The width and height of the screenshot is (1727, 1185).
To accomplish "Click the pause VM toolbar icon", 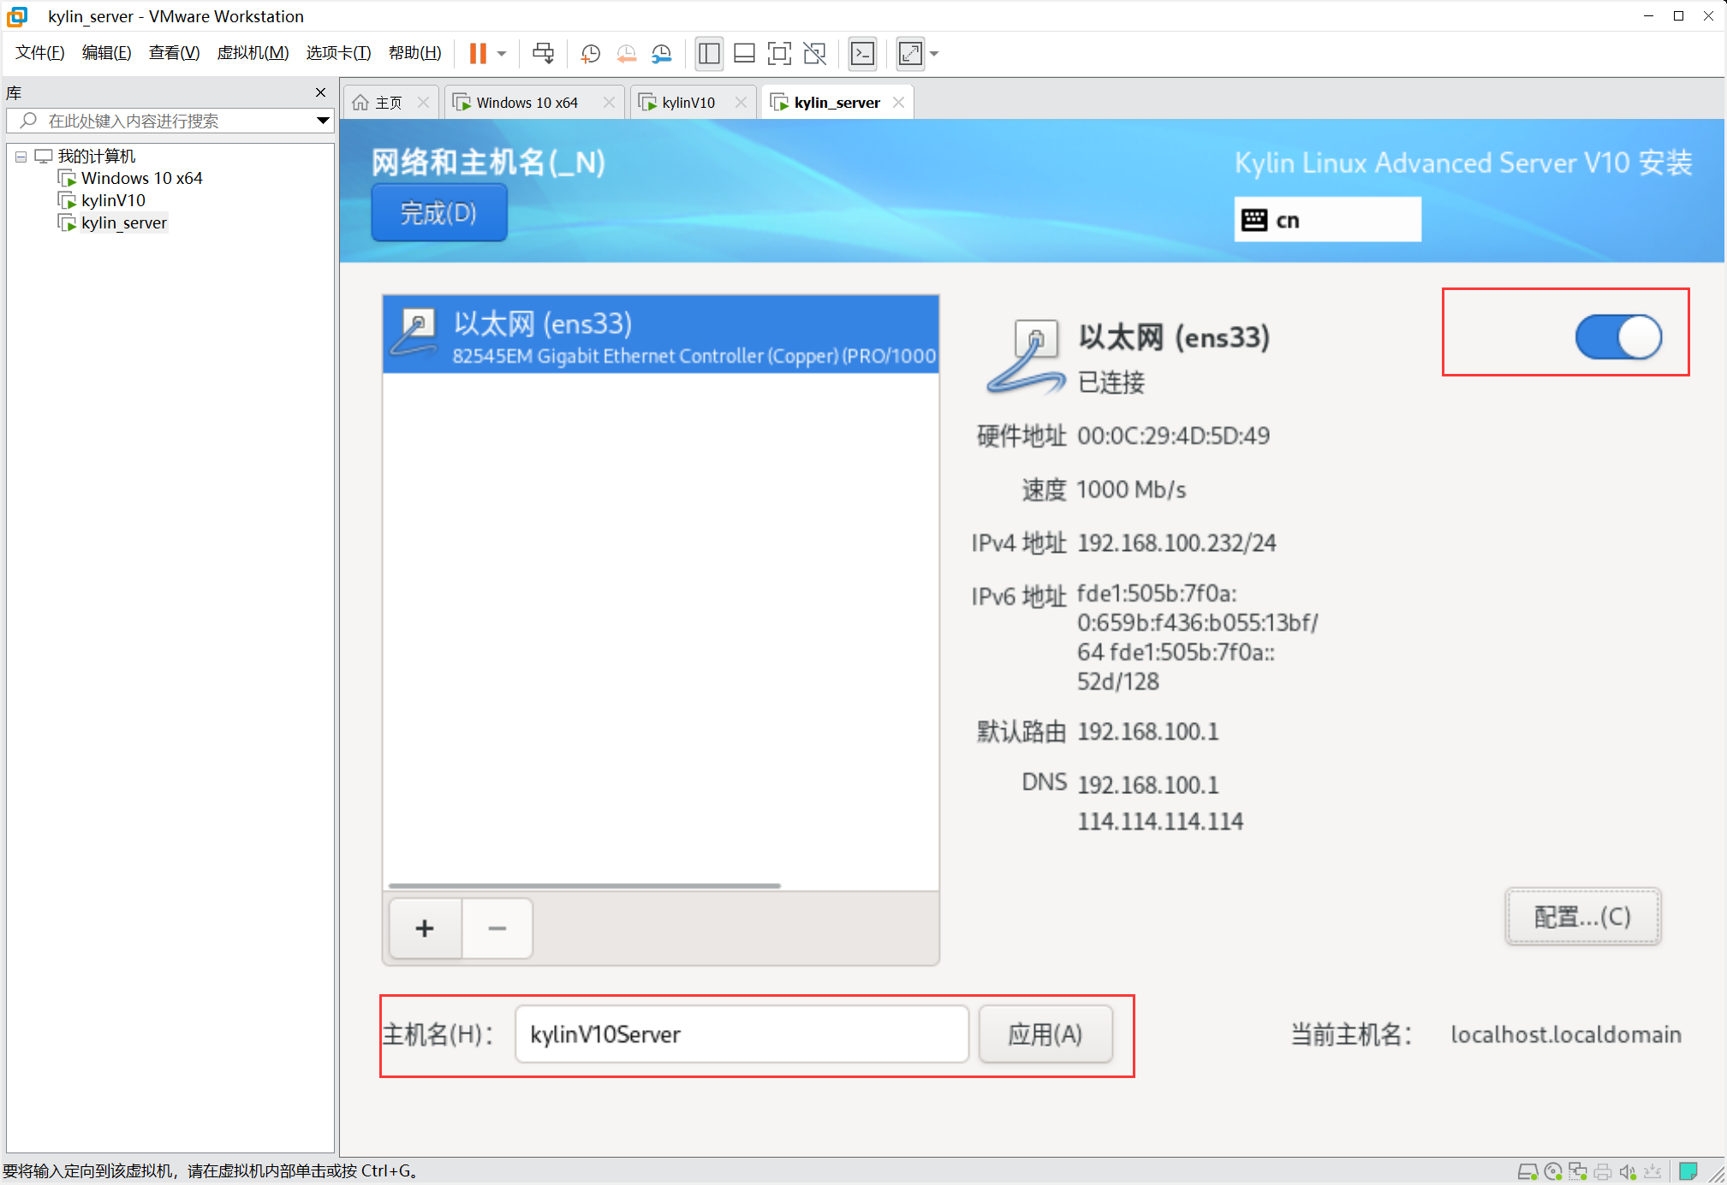I will 478,54.
